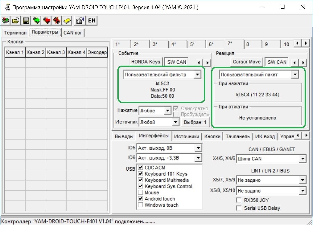Click the connect-to-controller chip toolbar icon

(6, 21)
